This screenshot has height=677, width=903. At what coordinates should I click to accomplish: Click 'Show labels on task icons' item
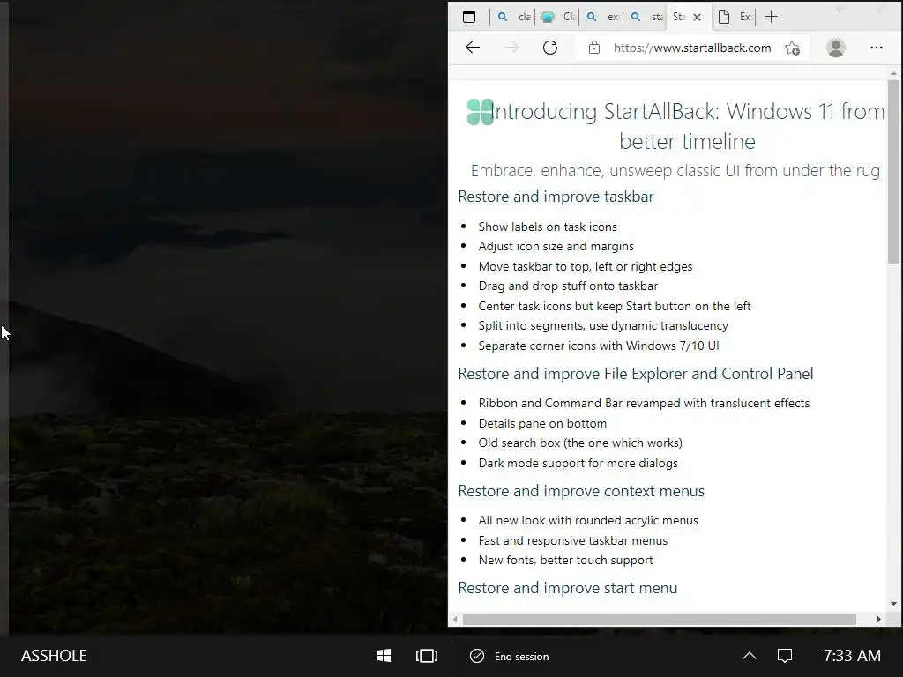[547, 227]
